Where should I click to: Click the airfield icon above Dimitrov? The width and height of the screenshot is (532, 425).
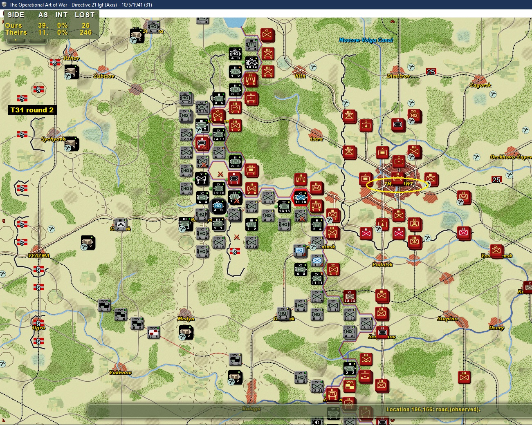pyautogui.click(x=411, y=67)
